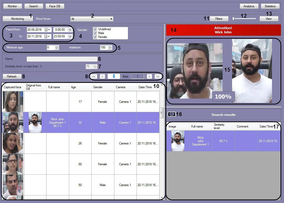Image resolution: width=284 pixels, height=203 pixels.
Task: Adjust the face size slider handle
Action: point(233,18)
